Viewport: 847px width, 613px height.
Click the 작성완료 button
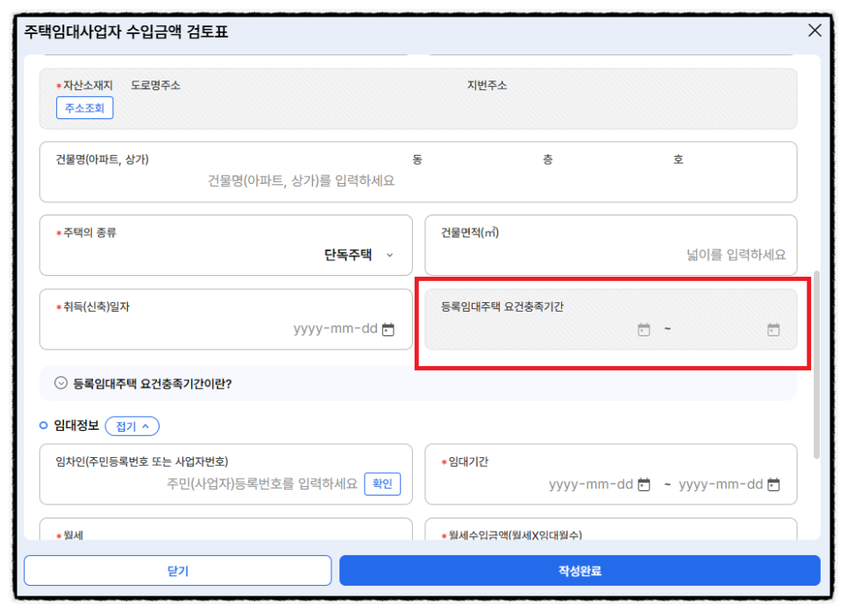tap(580, 570)
